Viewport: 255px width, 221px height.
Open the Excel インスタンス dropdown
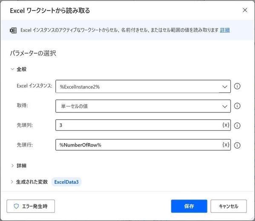tap(143, 86)
